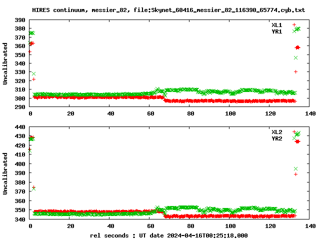320x240 pixels.
Task: Click the YR2 legend label
Action: point(276,138)
